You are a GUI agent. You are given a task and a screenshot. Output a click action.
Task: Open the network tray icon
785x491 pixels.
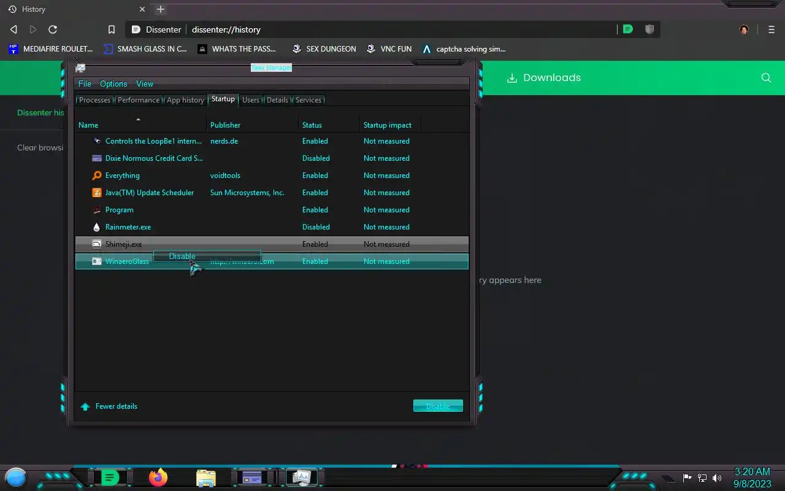[x=702, y=478]
